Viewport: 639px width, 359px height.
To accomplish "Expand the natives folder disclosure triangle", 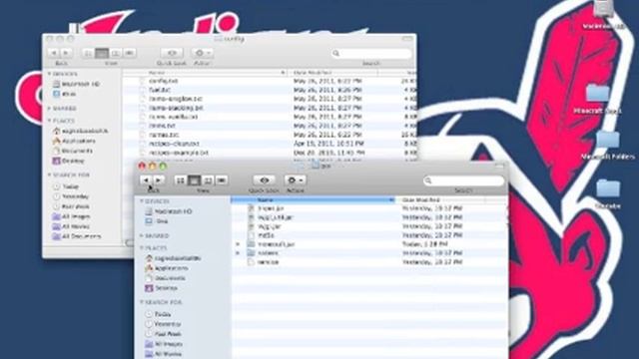I will click(238, 253).
